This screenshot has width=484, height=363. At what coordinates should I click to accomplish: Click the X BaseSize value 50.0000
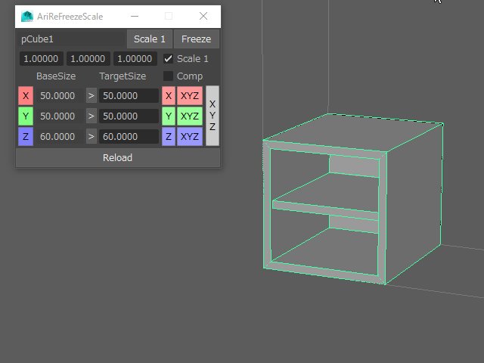point(59,96)
